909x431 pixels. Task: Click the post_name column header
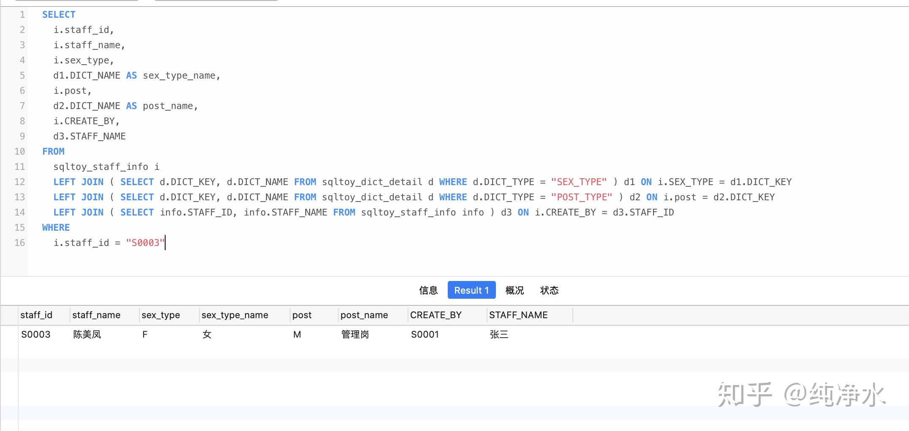[364, 315]
